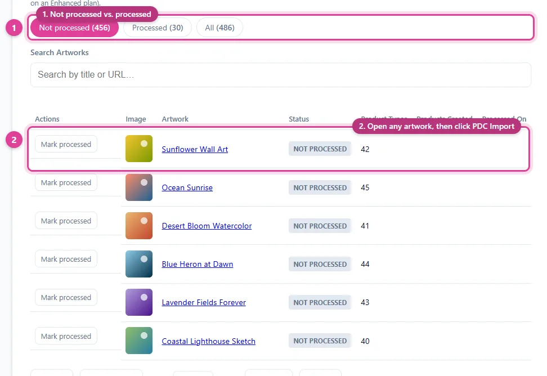Click the Image column header

coord(136,119)
